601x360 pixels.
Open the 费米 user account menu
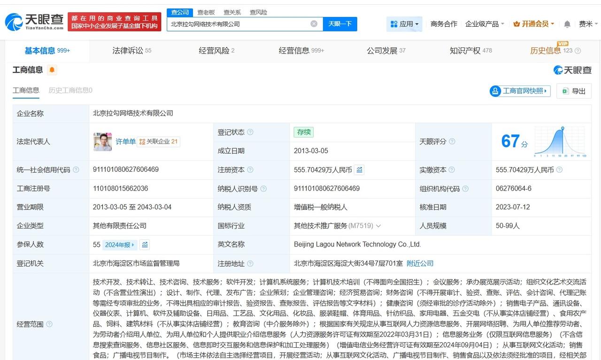coord(588,24)
